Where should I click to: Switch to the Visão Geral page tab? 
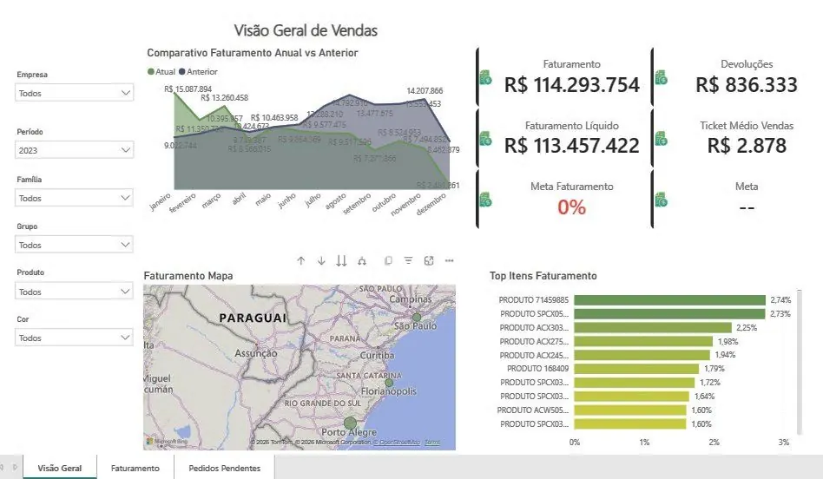(x=60, y=468)
